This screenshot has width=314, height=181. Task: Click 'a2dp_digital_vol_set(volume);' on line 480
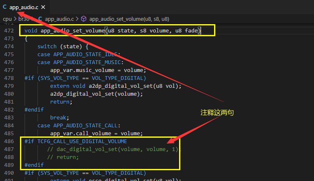pyautogui.click(x=97, y=94)
